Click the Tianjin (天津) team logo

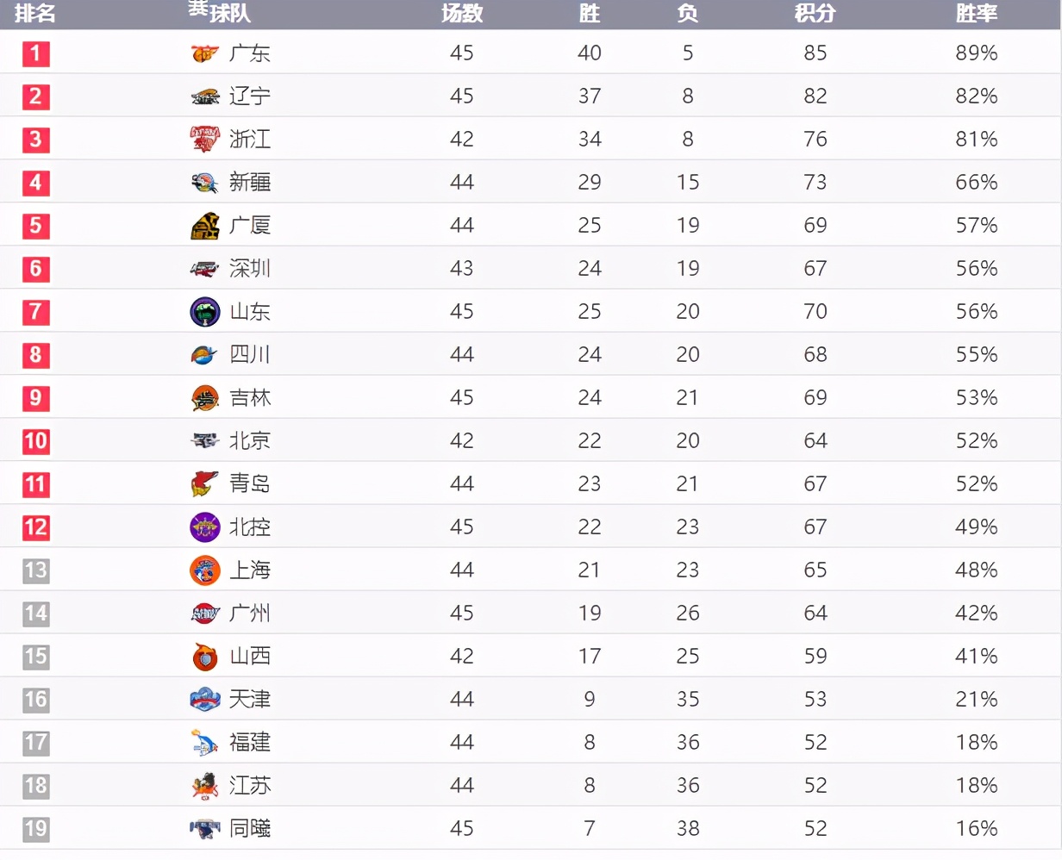coord(205,699)
